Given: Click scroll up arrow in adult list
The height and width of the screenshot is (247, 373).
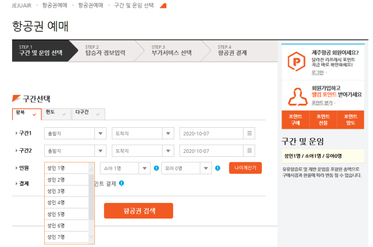Looking at the screenshot, I should point(91,170).
